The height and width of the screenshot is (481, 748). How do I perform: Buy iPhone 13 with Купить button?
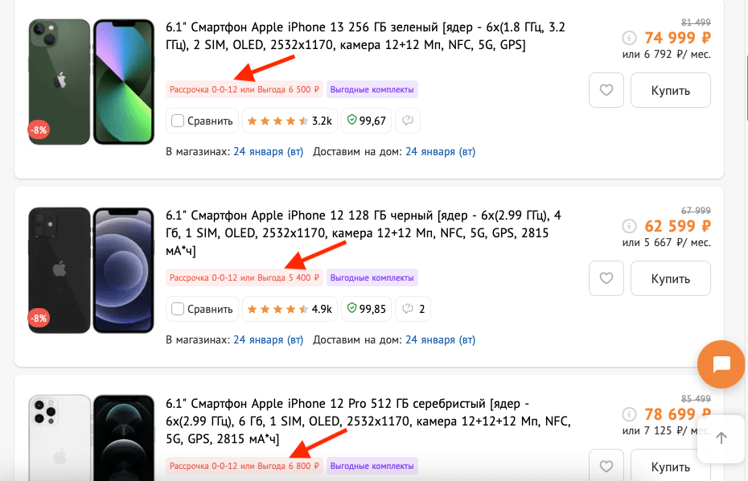click(671, 90)
